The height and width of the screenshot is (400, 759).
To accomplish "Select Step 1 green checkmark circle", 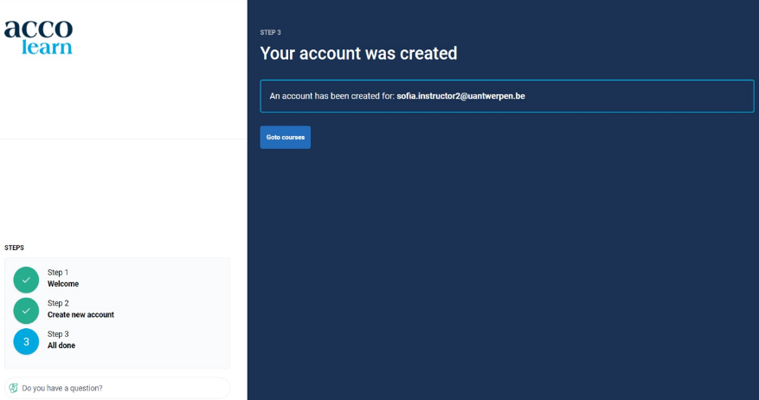I will (x=26, y=280).
